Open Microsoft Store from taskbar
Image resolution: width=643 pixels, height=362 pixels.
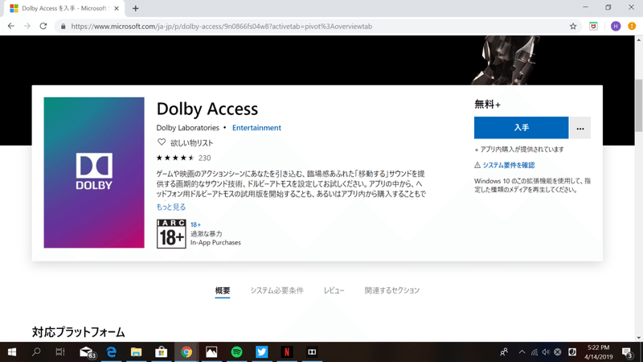pyautogui.click(x=162, y=352)
